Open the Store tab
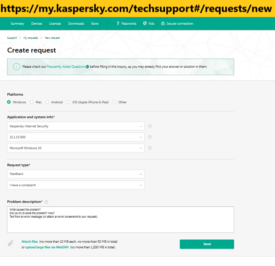The width and height of the screenshot is (275, 266). (95, 24)
